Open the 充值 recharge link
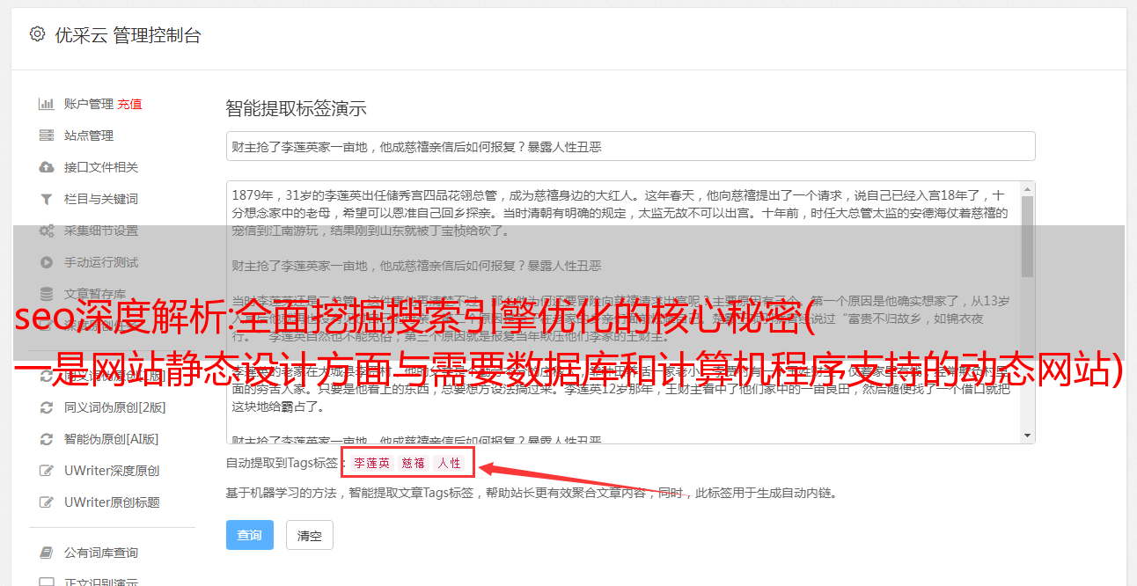Screen dimensions: 1137x586 pyautogui.click(x=129, y=104)
